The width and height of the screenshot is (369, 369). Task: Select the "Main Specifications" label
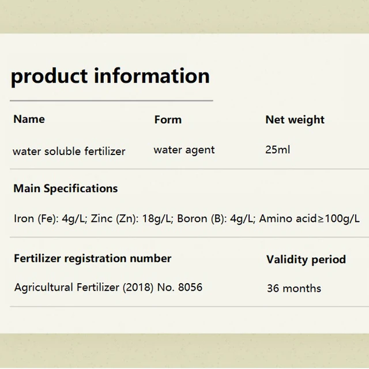[65, 189]
